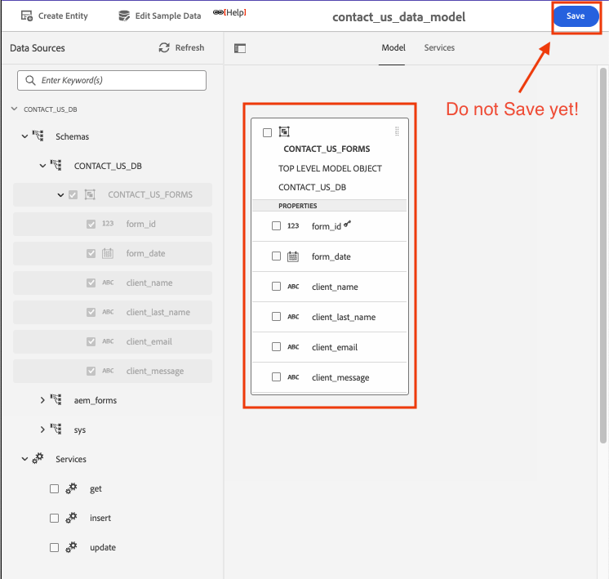
Task: Click the Services gears icon
Action: [38, 458]
